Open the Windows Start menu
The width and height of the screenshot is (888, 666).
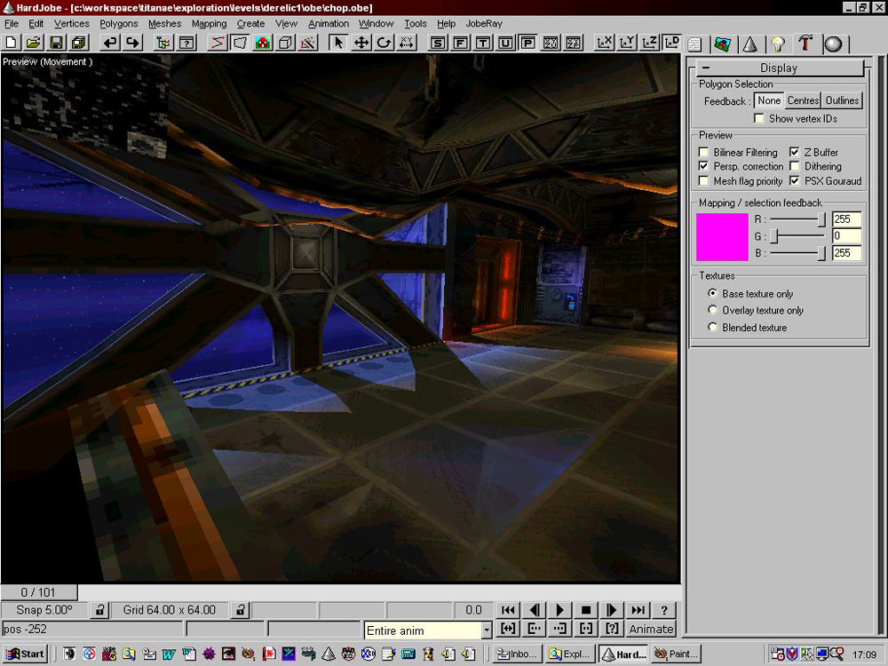click(x=24, y=654)
